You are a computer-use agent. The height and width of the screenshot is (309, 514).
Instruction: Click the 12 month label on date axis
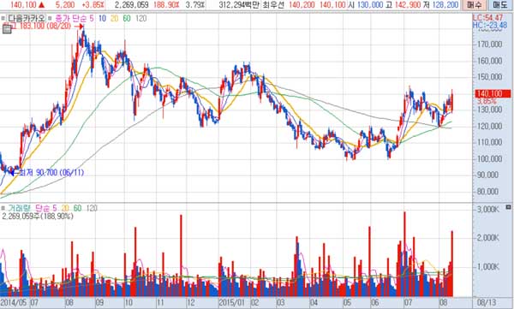pyautogui.click(x=191, y=302)
